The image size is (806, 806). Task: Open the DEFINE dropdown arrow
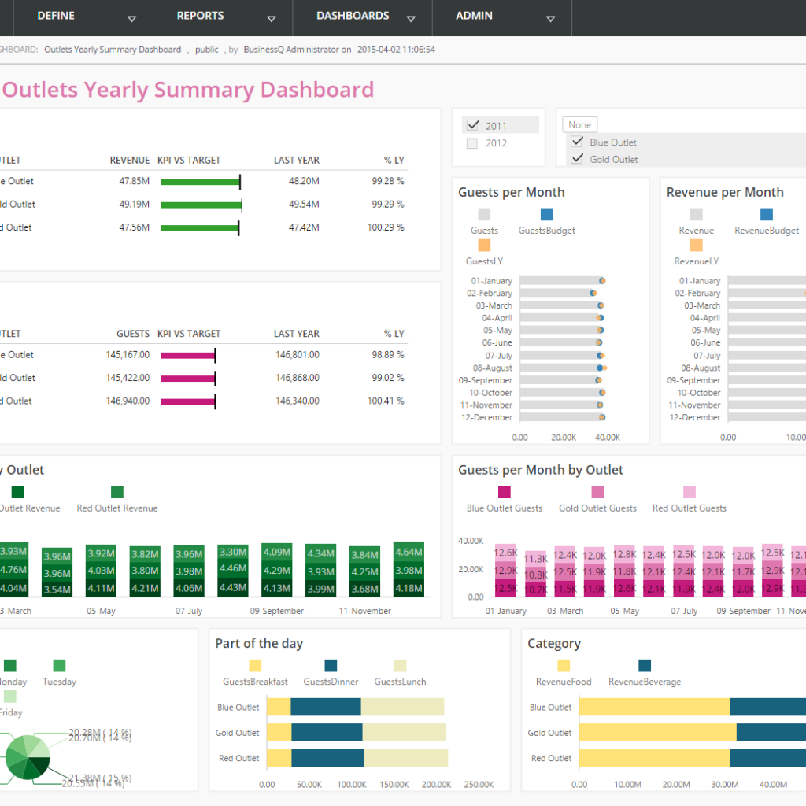tap(132, 17)
